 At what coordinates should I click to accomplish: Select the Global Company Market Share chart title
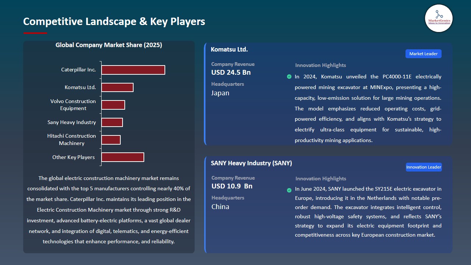[109, 45]
